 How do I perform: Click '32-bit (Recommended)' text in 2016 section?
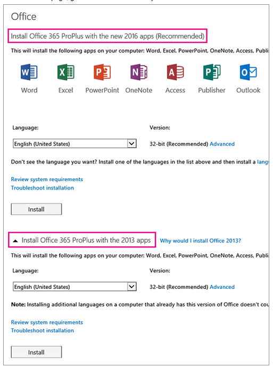179,144
